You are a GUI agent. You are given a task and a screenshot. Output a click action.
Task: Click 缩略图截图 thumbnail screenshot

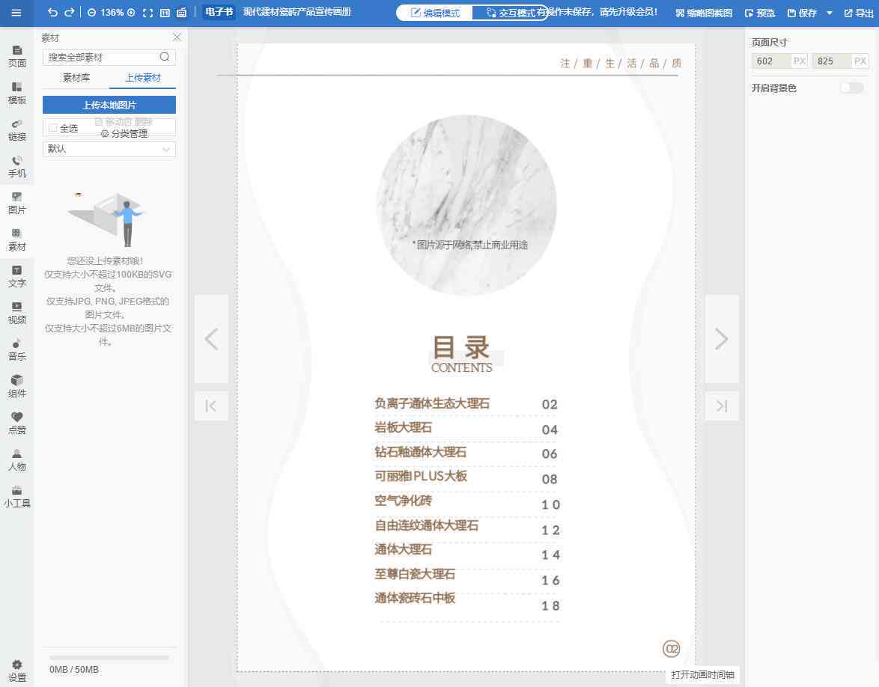point(704,13)
